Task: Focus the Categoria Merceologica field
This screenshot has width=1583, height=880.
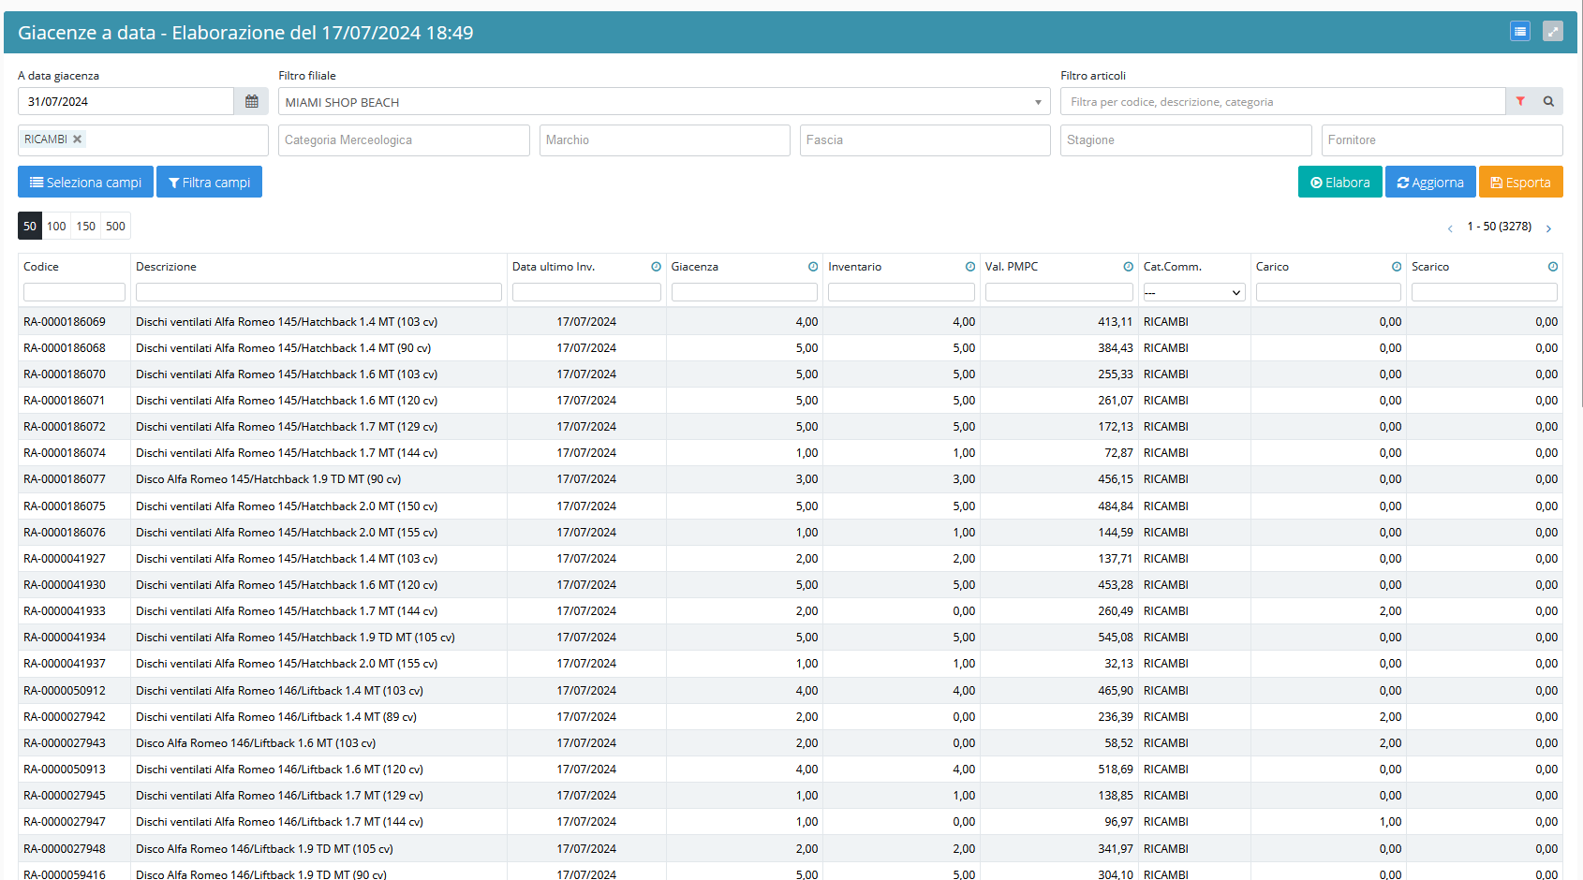Action: pyautogui.click(x=404, y=139)
